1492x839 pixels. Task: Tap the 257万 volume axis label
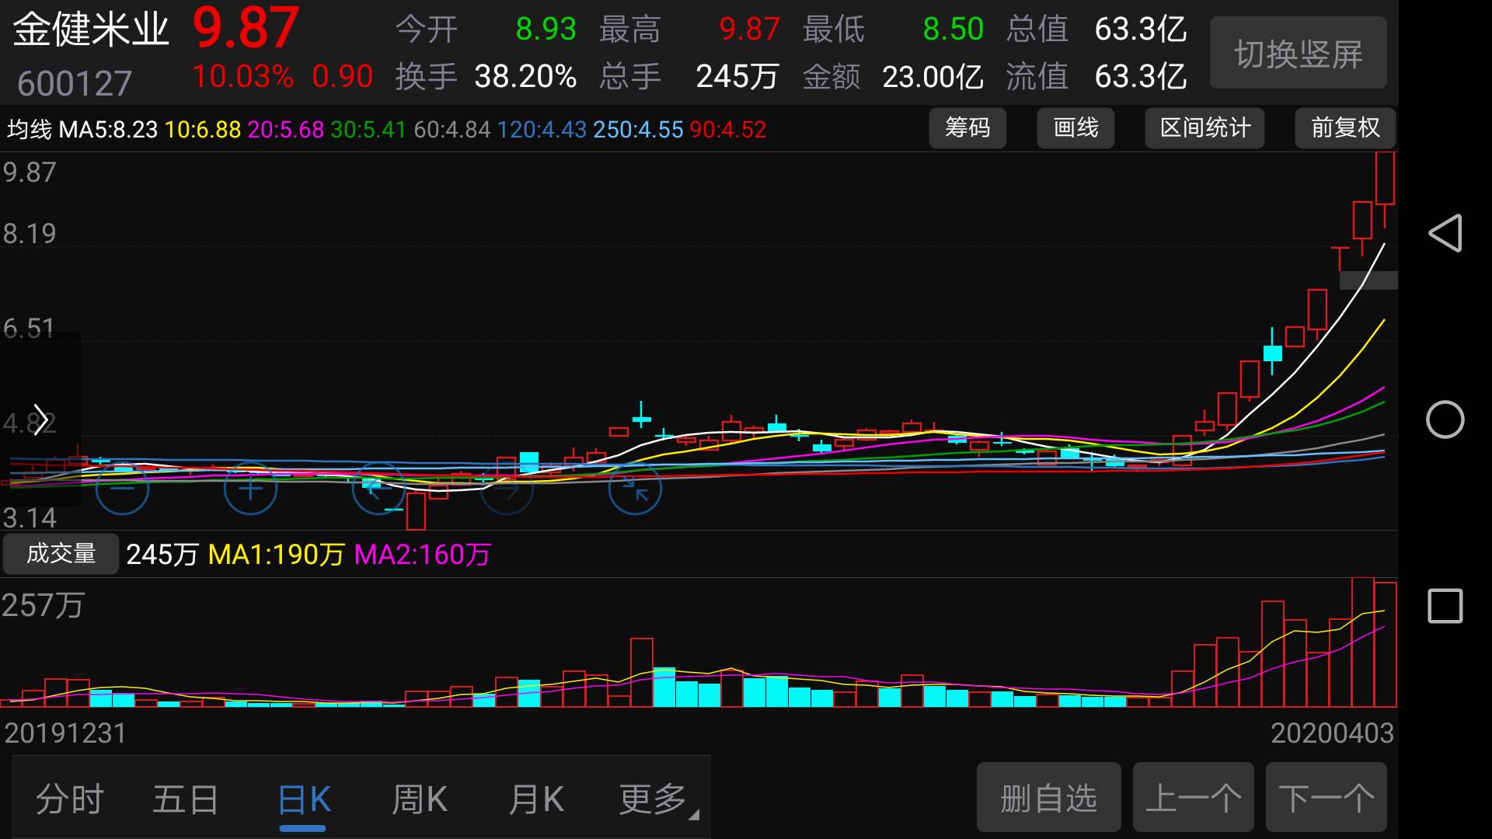[43, 605]
